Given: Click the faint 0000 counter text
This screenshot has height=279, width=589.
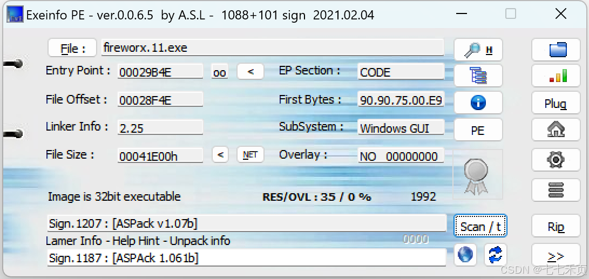Looking at the screenshot, I should tap(416, 239).
